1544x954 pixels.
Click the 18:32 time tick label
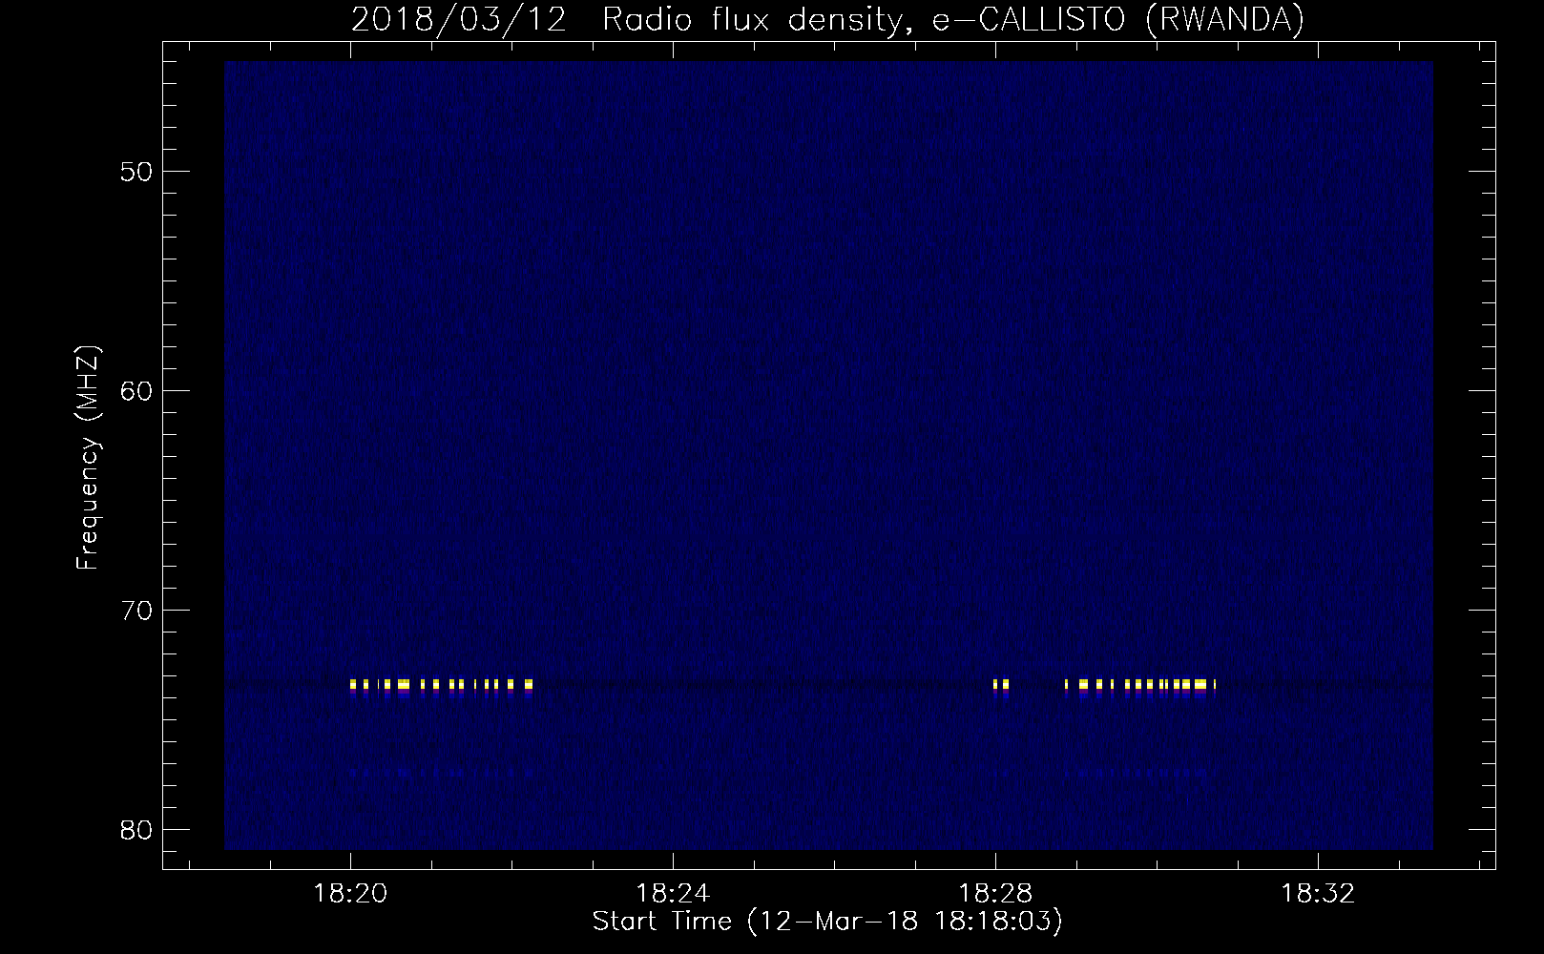pyautogui.click(x=1318, y=894)
